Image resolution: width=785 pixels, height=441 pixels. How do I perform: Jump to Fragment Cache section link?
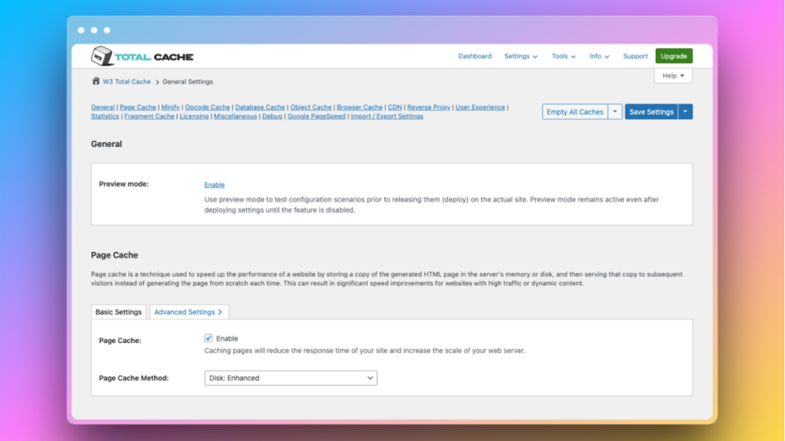pyautogui.click(x=149, y=116)
